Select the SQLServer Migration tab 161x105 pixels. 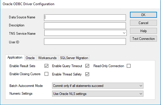(74, 58)
